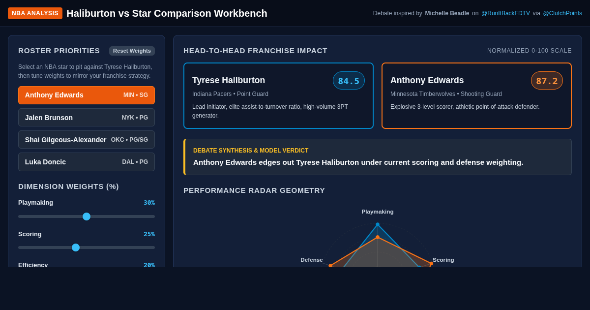Click the Efficiency 20% weight value
The width and height of the screenshot is (590, 310).
click(149, 265)
